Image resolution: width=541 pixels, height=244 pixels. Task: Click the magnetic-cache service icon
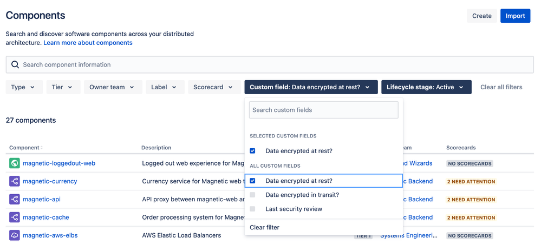(15, 217)
